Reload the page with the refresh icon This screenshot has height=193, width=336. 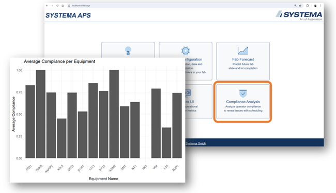point(57,6)
